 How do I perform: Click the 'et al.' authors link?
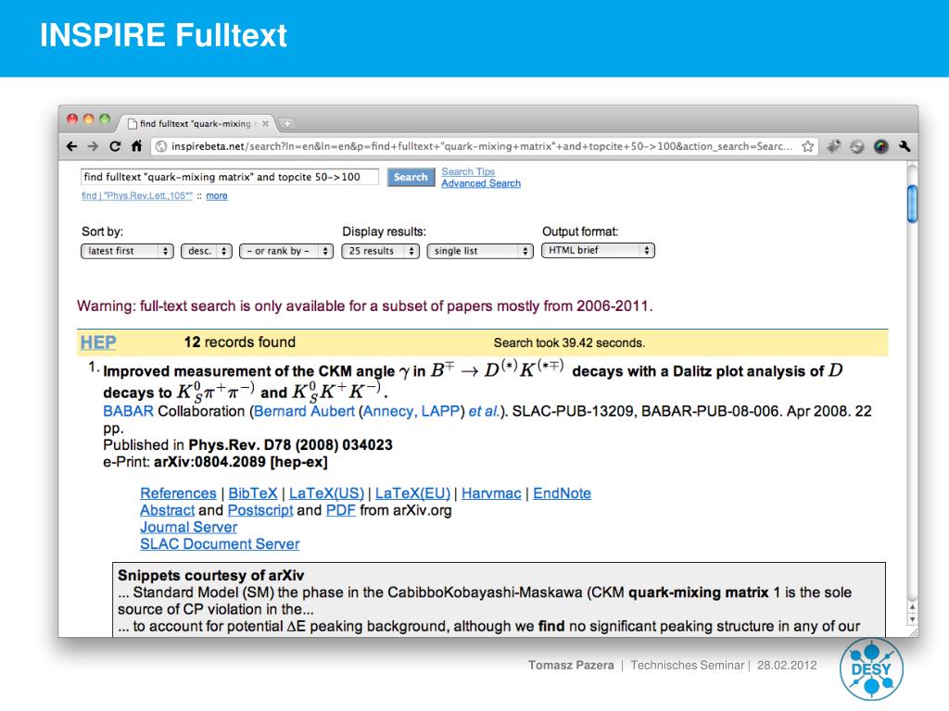[484, 411]
